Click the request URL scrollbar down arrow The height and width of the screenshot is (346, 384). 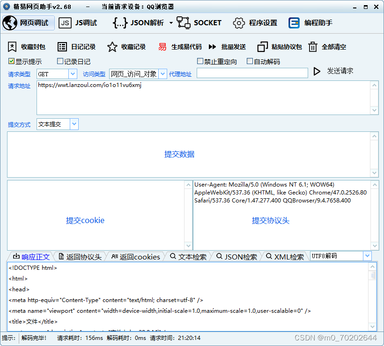374,110
